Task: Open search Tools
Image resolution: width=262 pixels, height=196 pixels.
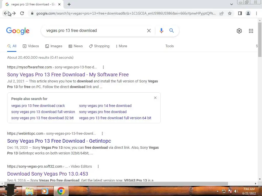Action: [x=169, y=46]
